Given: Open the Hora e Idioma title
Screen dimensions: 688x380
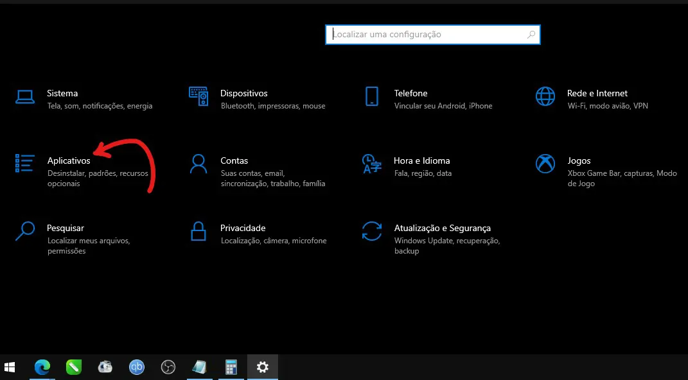Looking at the screenshot, I should click(x=421, y=161).
